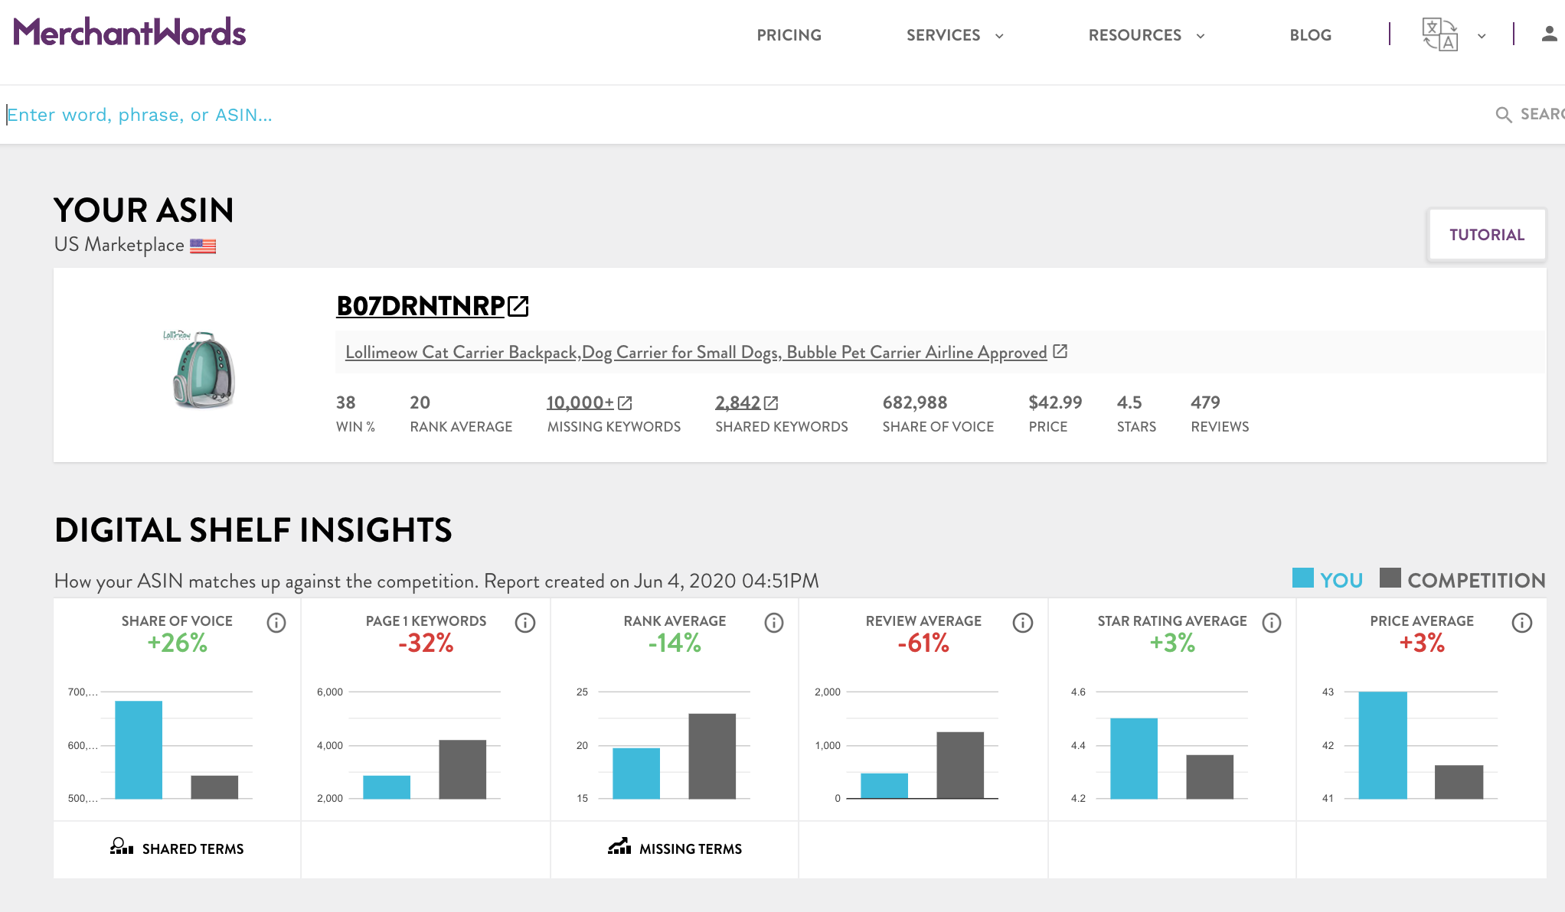This screenshot has width=1565, height=912.
Task: Click the +26% share of voice figure
Action: pyautogui.click(x=177, y=643)
